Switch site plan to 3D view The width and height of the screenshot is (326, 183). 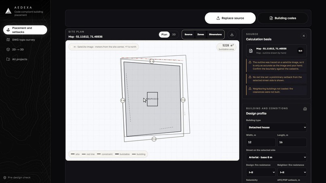click(174, 34)
